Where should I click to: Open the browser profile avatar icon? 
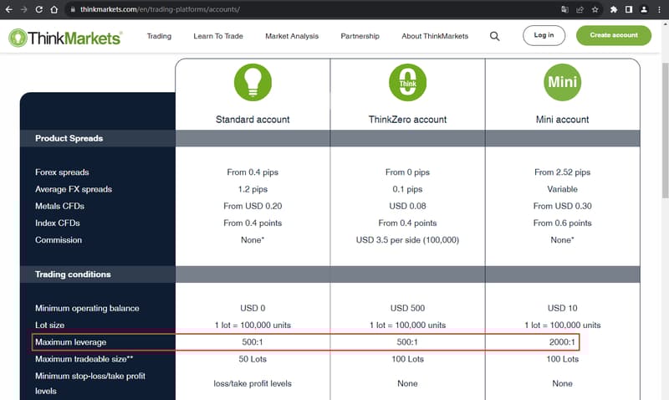point(644,9)
